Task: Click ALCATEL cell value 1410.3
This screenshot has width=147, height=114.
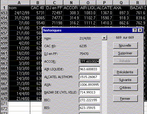Action: pyautogui.click(x=104, y=23)
